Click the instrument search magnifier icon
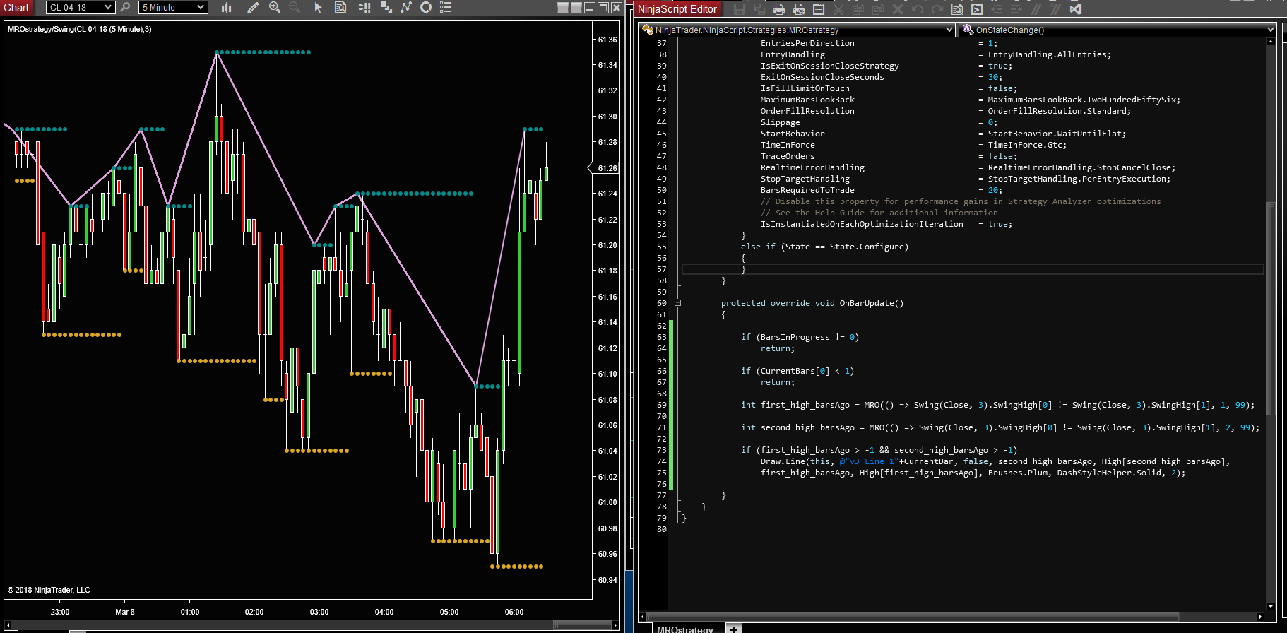This screenshot has width=1287, height=633. (125, 8)
